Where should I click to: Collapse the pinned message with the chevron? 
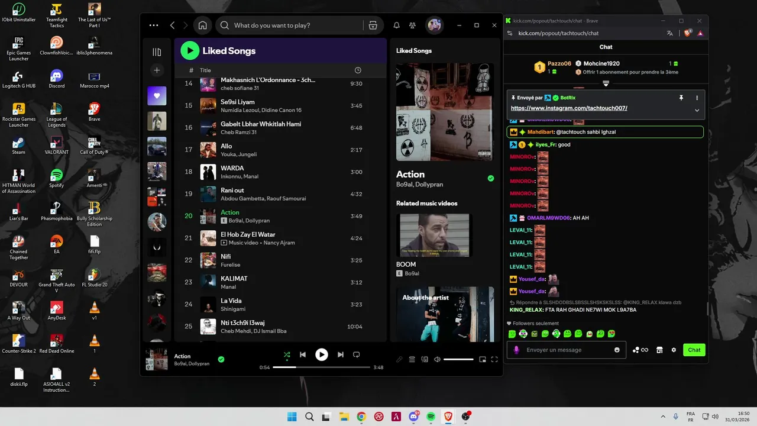(x=697, y=110)
